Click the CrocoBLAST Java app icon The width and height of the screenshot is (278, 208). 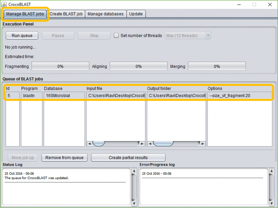click(x=4, y=4)
